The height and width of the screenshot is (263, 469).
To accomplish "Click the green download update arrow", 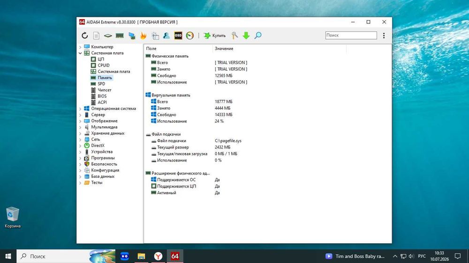I will coord(246,36).
